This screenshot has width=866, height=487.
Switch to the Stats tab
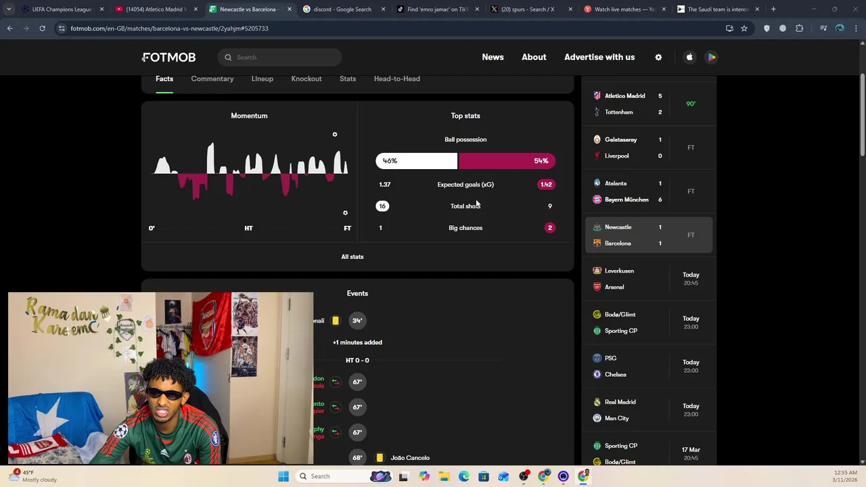point(348,79)
